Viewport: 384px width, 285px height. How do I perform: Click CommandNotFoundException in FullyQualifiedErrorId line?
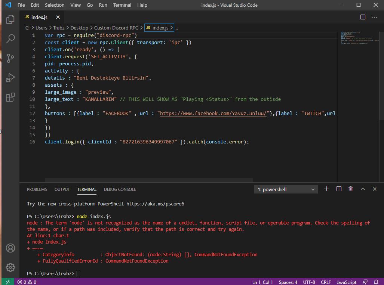coord(137,261)
